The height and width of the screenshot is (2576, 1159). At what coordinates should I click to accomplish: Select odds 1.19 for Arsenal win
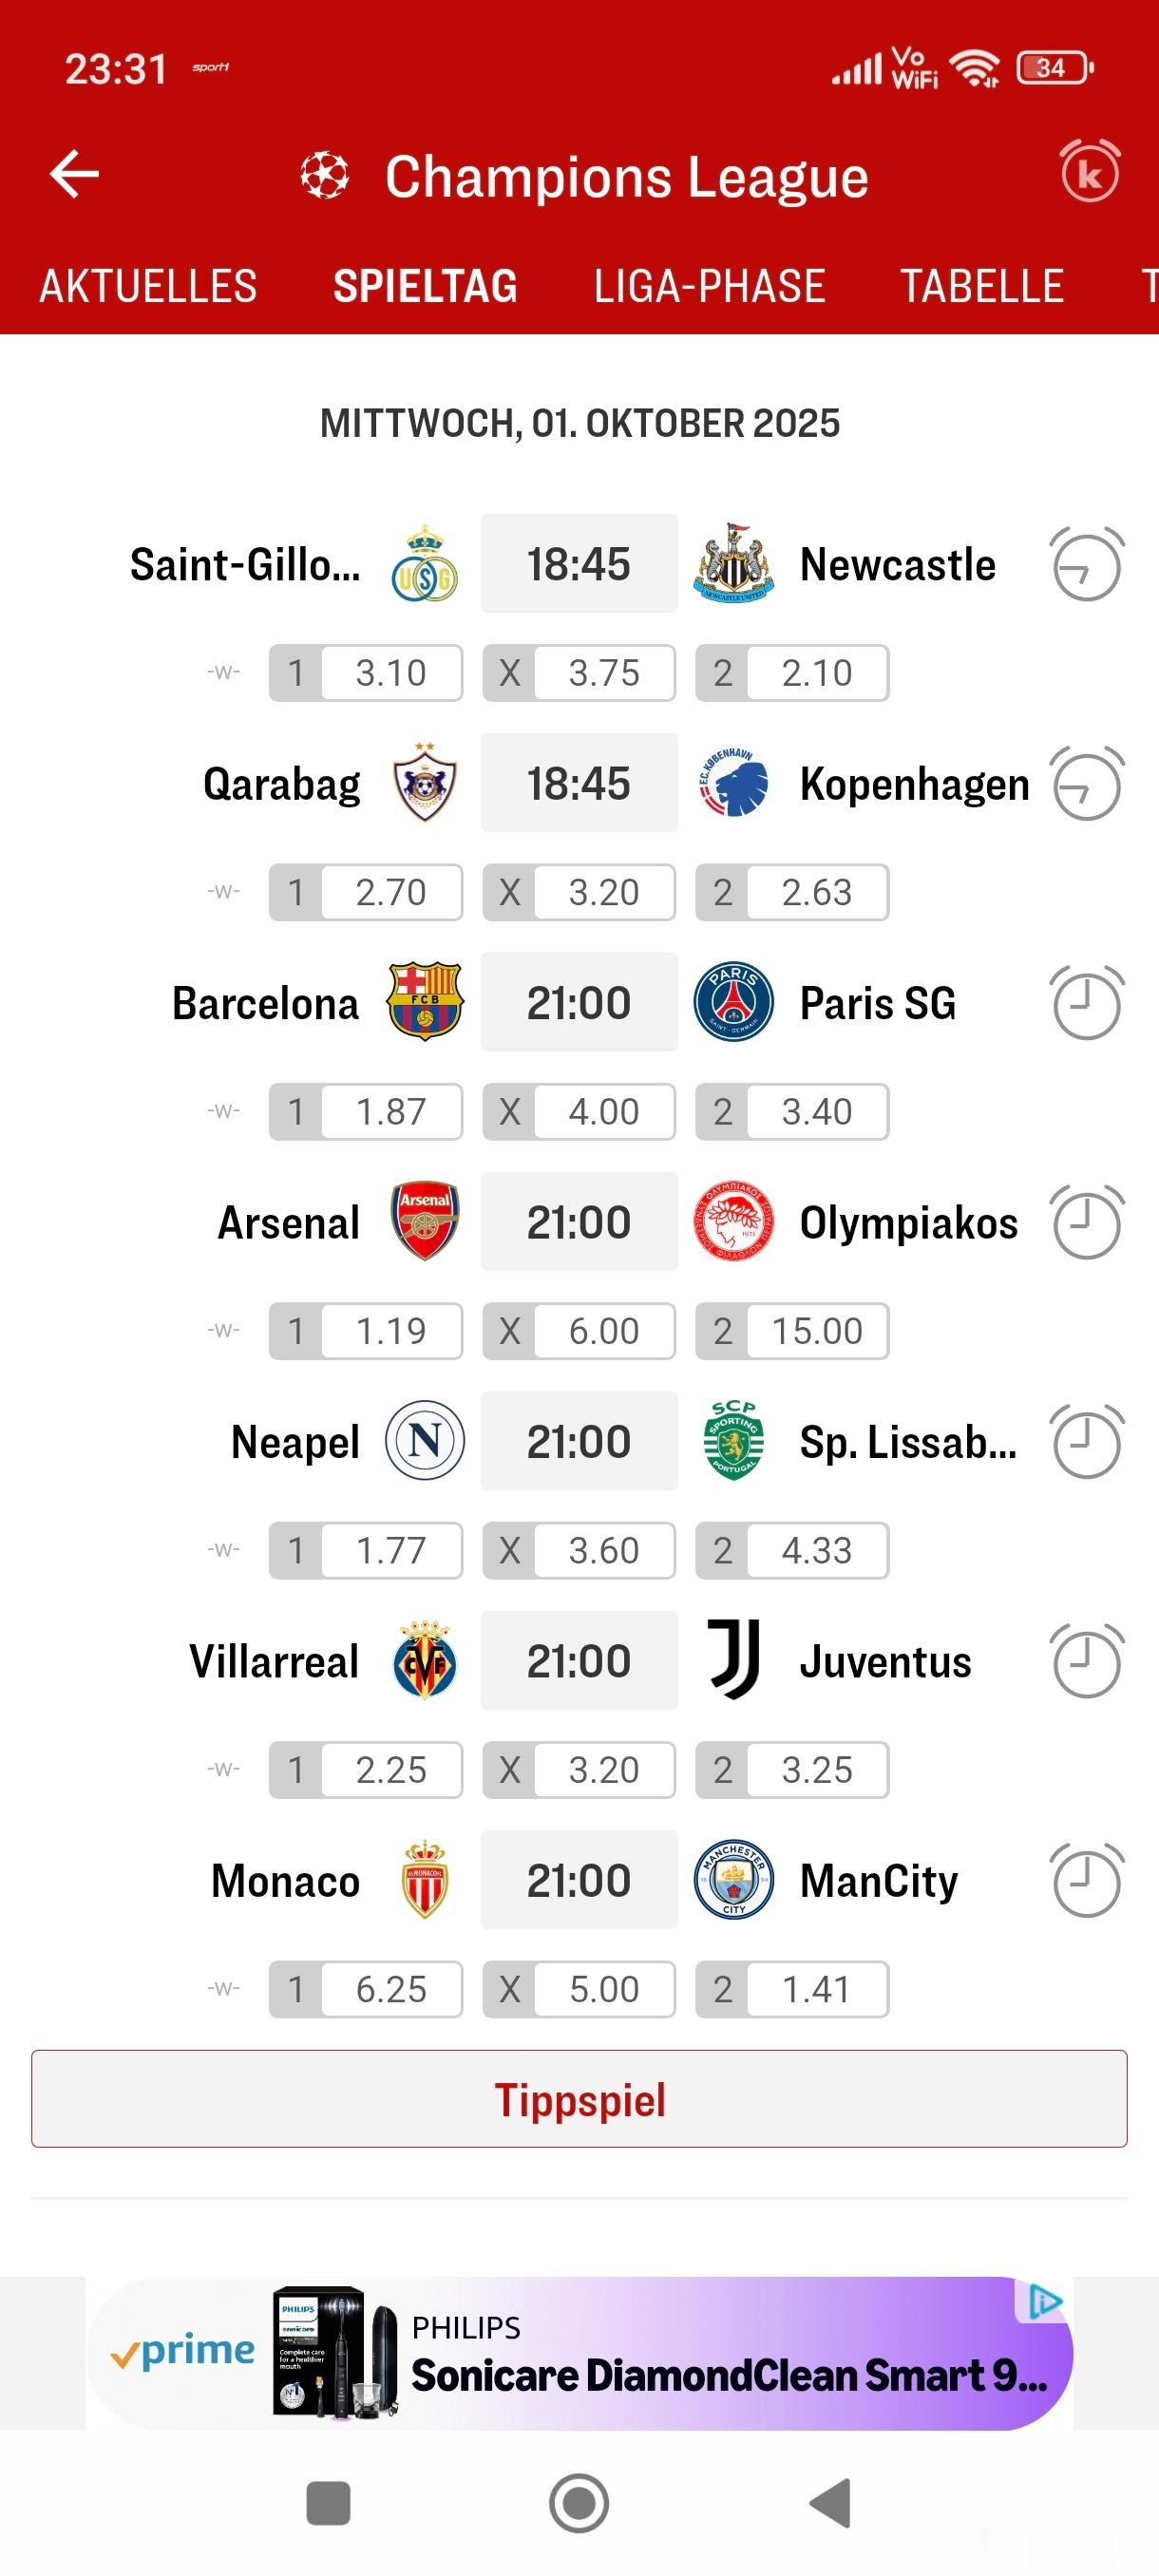[x=366, y=1331]
